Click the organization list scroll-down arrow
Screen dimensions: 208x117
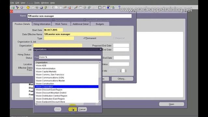pyautogui.click(x=100, y=101)
